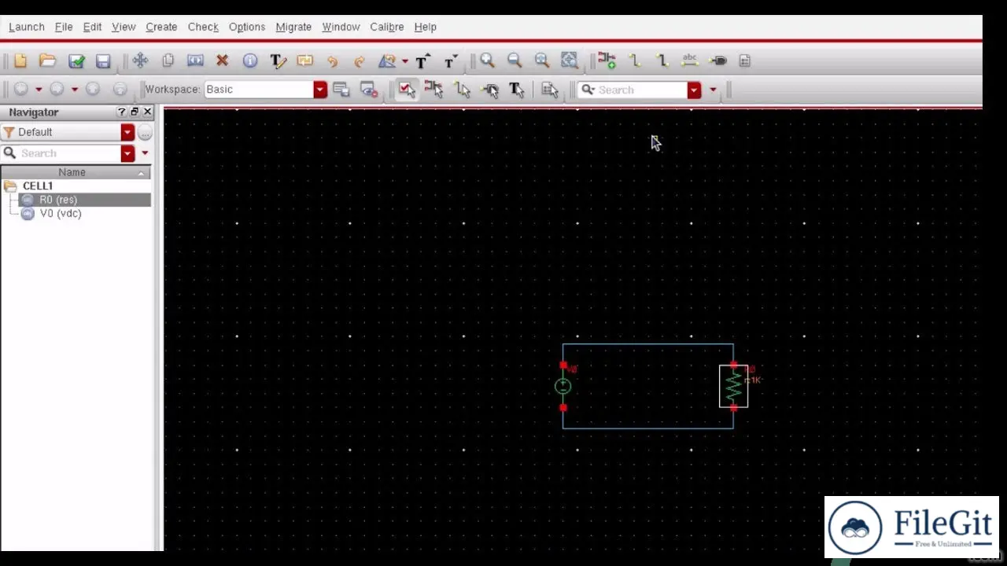Click the Check and Save icon
This screenshot has width=1007, height=566.
click(76, 61)
